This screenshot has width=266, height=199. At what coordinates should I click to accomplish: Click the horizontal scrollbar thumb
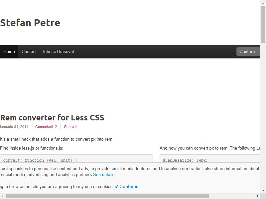pos(107,196)
